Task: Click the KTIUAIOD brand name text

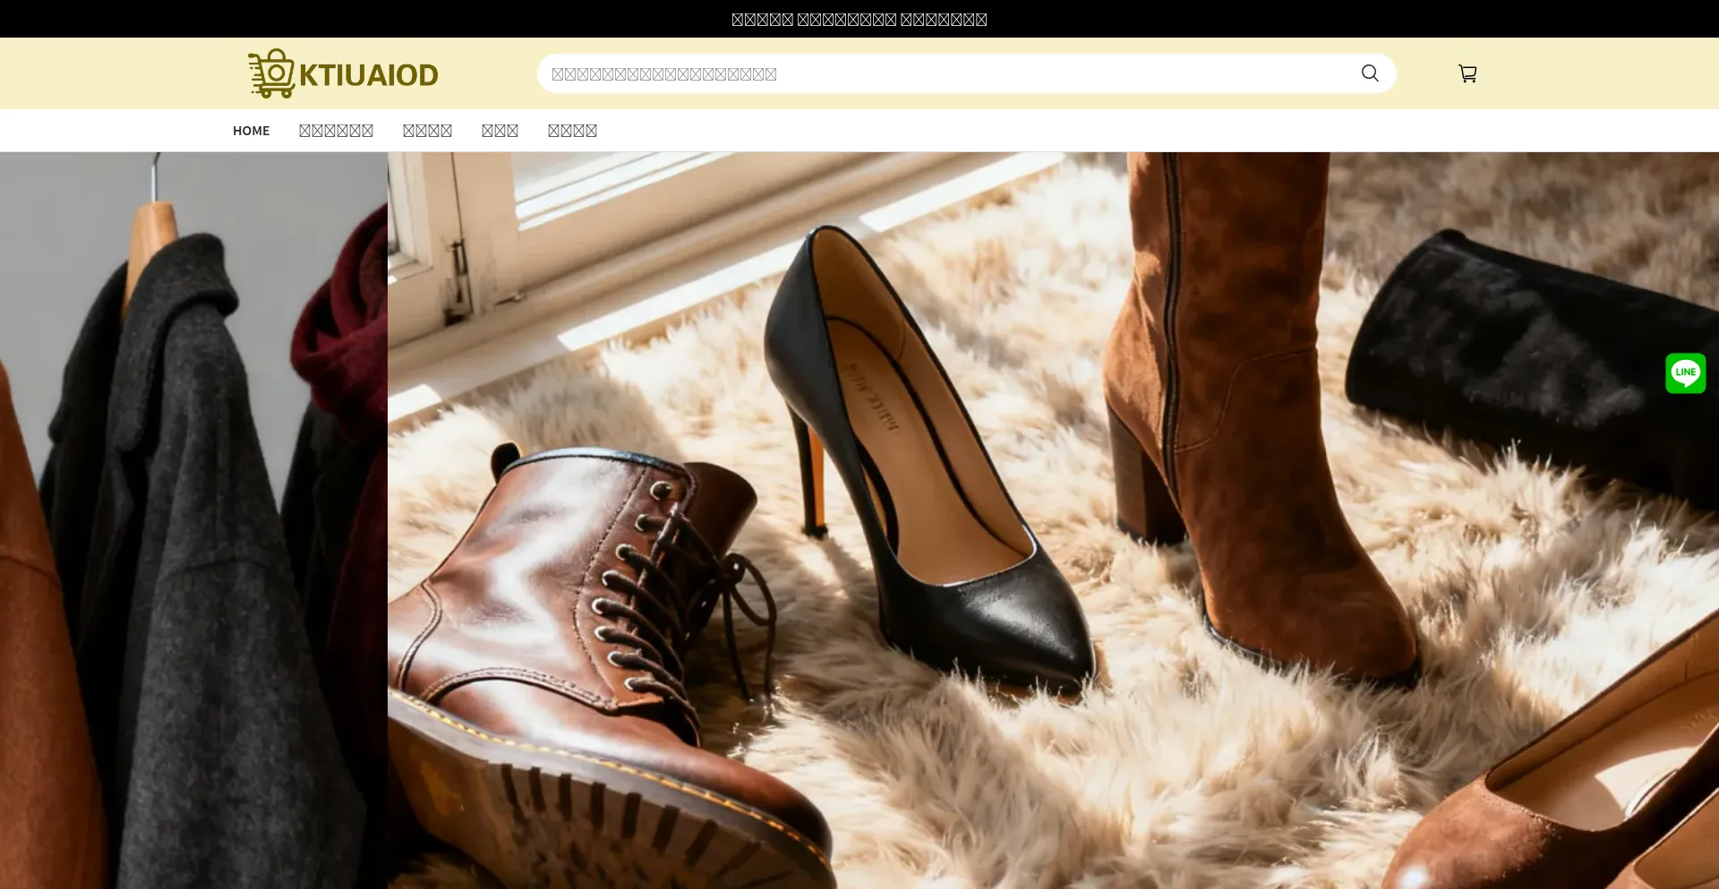Action: [368, 75]
